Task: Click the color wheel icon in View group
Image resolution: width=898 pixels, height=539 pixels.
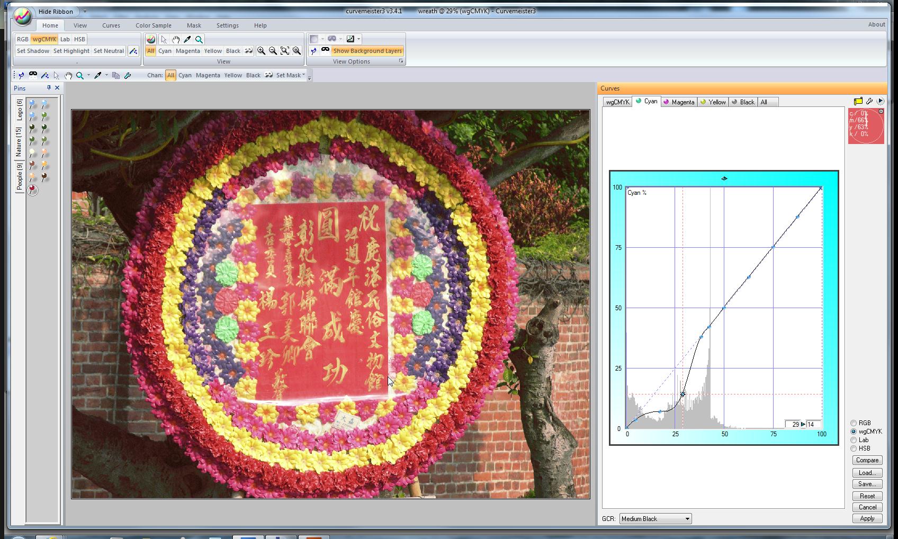Action: coord(151,39)
